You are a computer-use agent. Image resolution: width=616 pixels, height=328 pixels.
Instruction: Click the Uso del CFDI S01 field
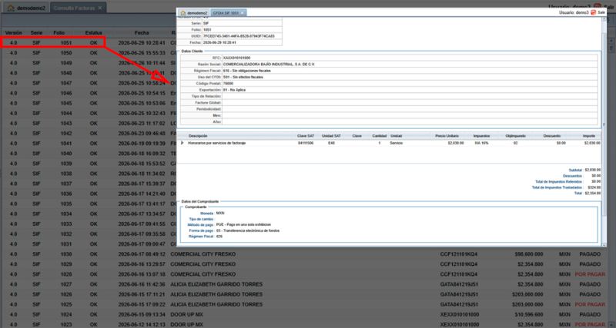point(410,77)
